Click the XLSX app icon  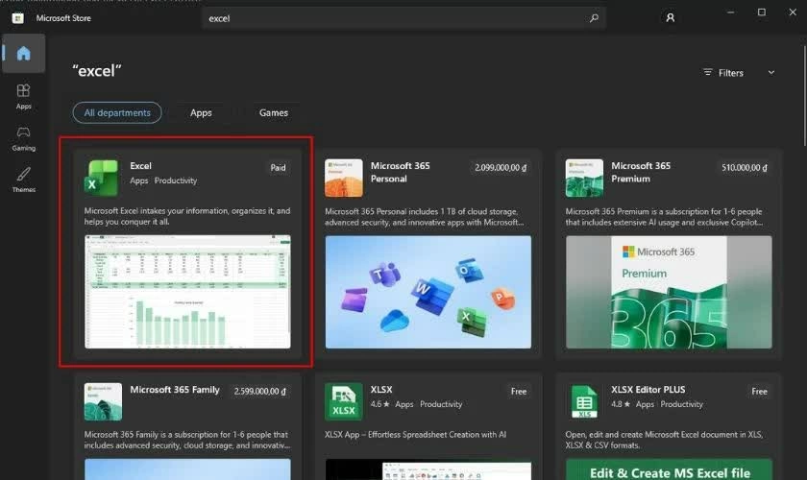pyautogui.click(x=343, y=402)
